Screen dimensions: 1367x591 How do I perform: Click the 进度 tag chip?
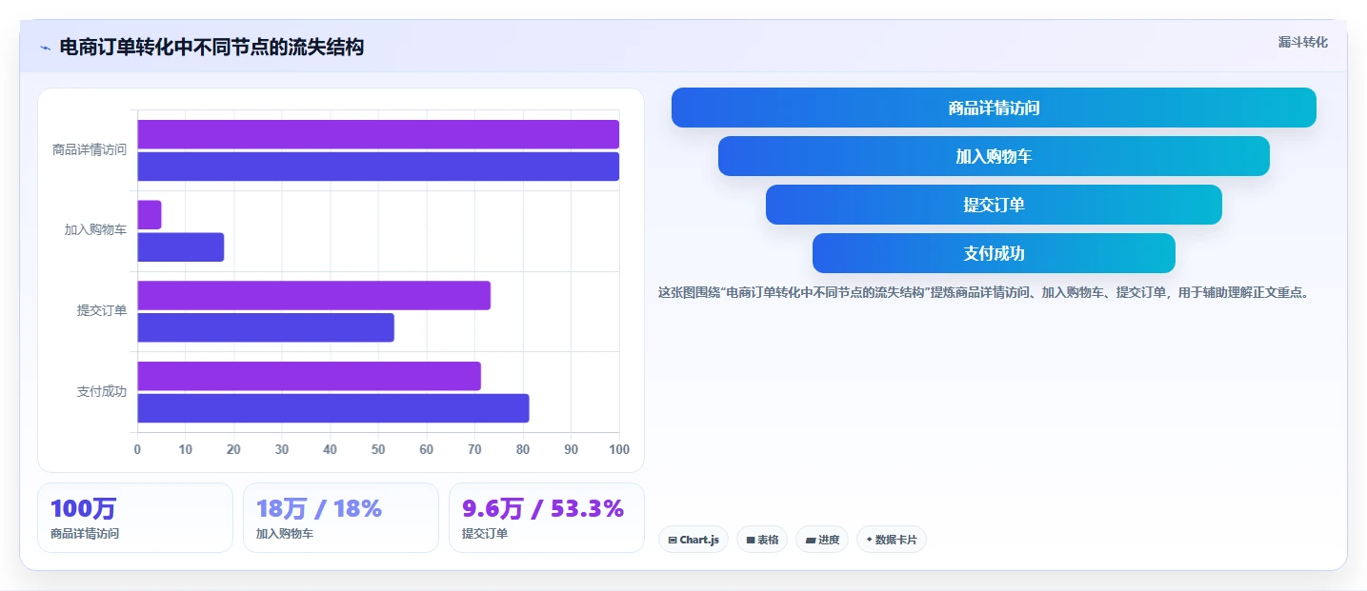click(822, 540)
